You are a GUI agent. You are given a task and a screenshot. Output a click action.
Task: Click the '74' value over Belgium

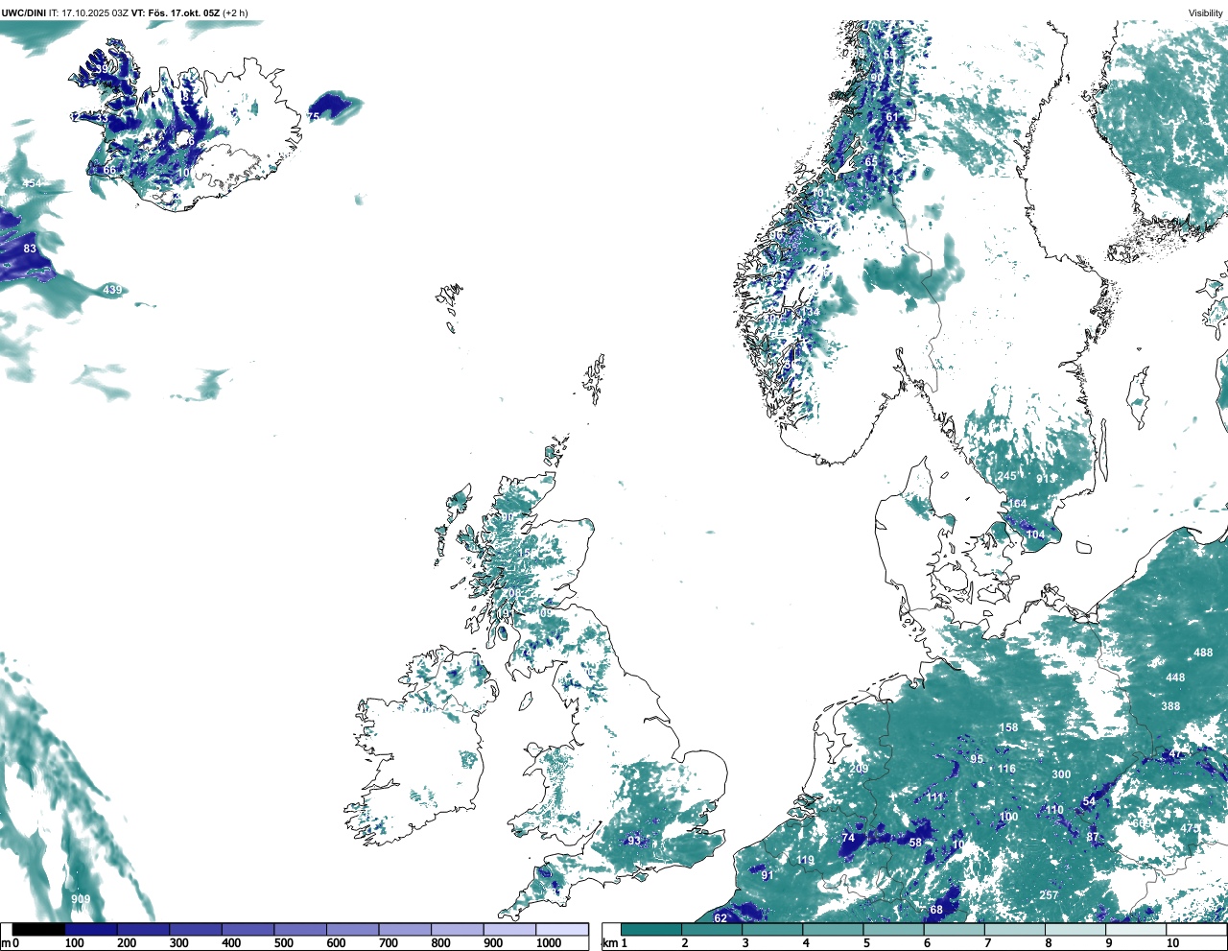848,838
